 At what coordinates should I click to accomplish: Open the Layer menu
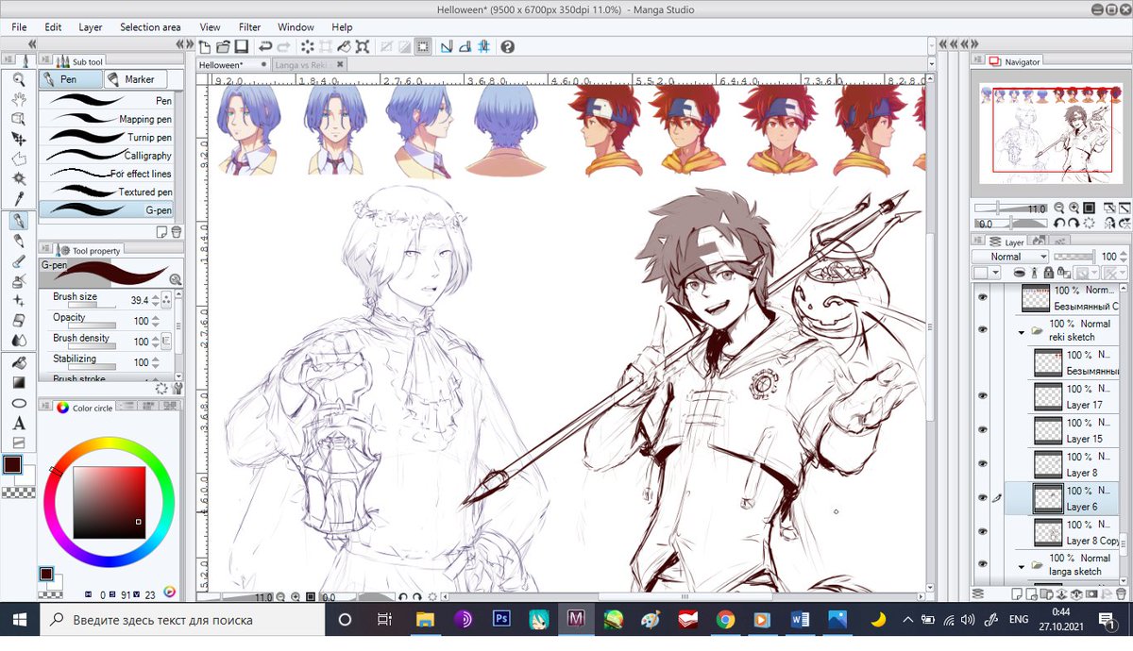pyautogui.click(x=91, y=27)
